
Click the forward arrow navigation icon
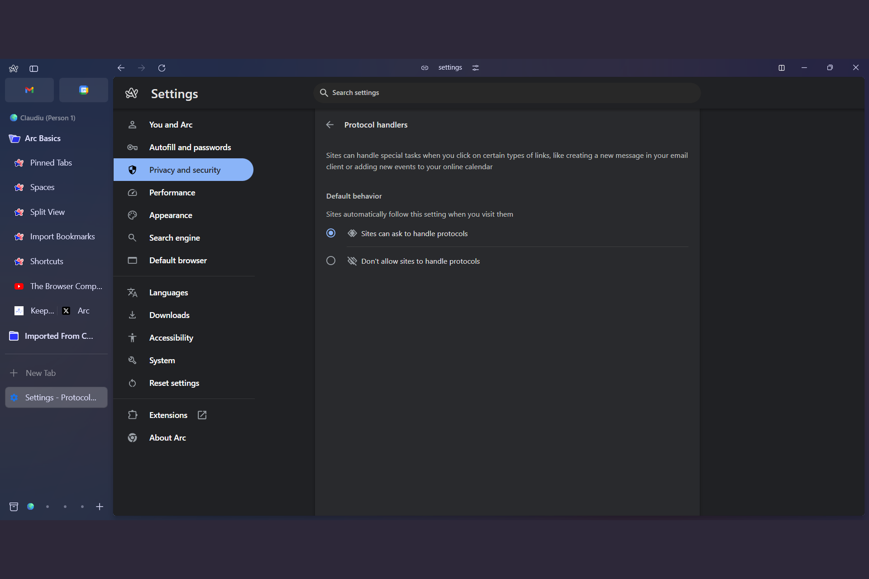tap(142, 67)
